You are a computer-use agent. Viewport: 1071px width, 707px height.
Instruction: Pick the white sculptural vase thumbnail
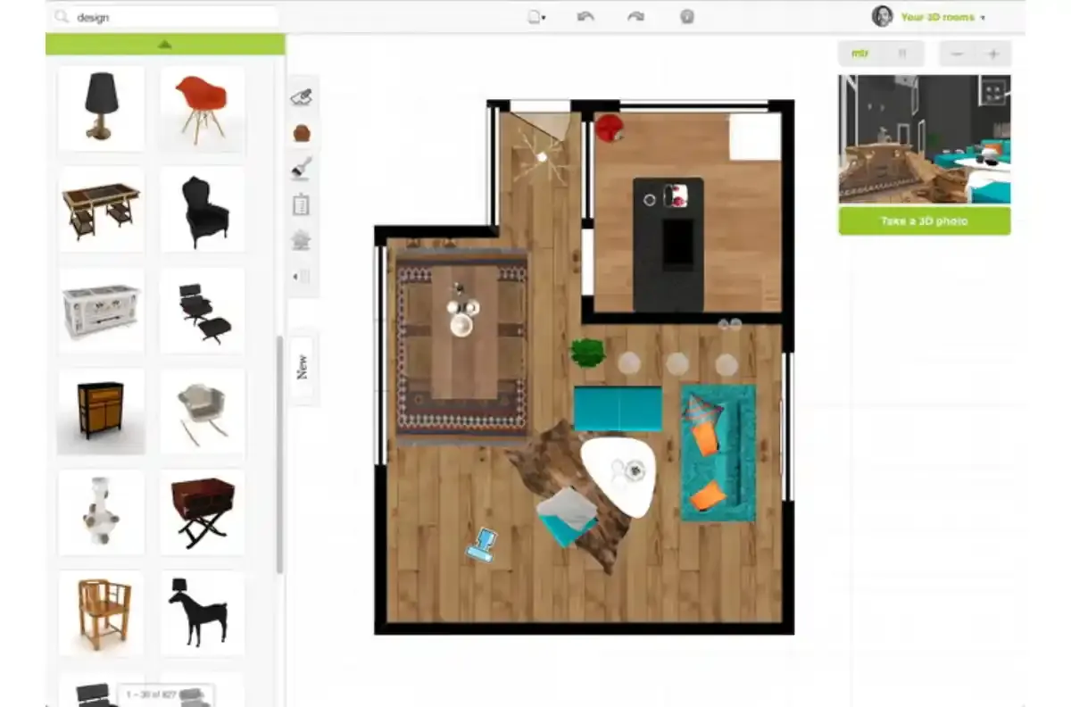[x=101, y=513]
